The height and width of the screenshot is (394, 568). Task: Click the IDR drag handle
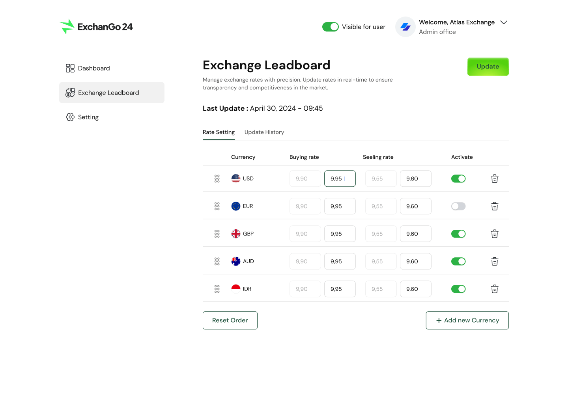217,289
